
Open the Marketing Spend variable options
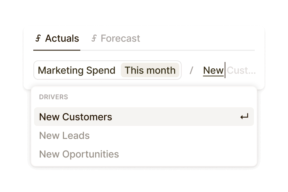pos(76,70)
